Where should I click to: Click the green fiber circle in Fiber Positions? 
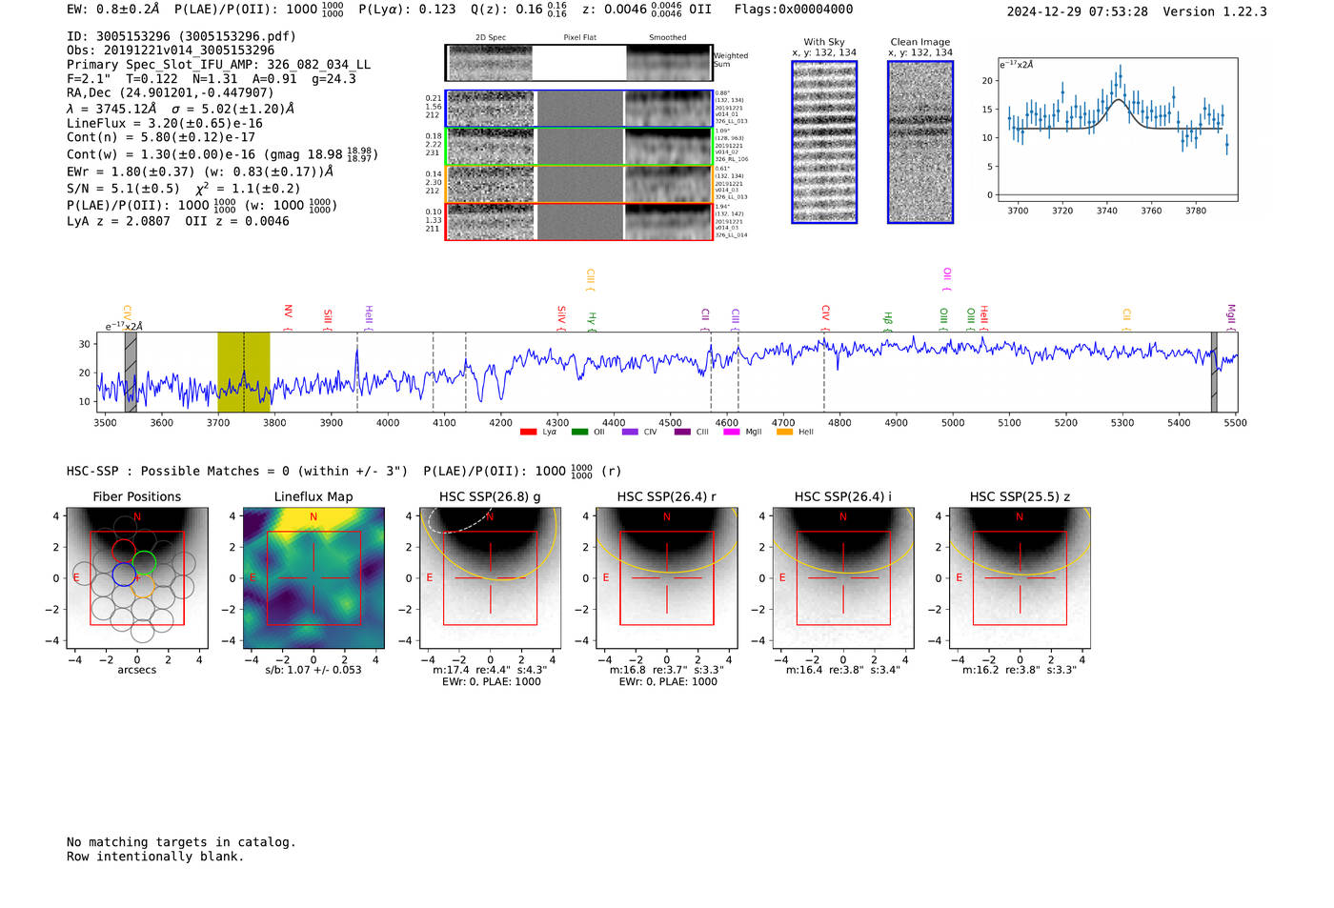coord(144,562)
